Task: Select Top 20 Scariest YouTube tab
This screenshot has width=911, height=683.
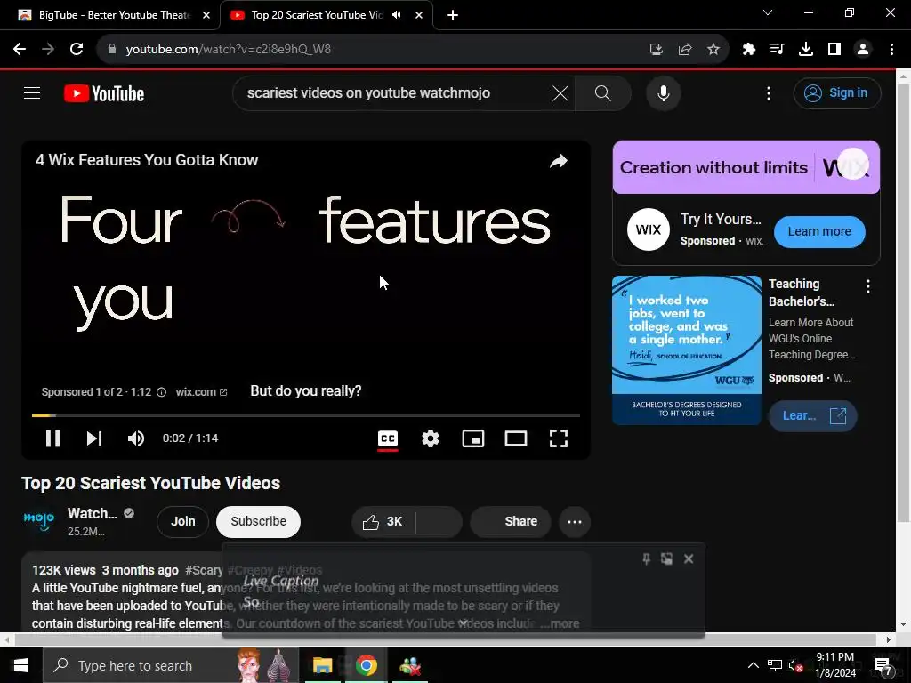Action: coord(317,15)
